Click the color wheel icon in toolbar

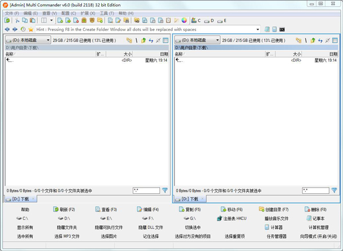pos(184,21)
